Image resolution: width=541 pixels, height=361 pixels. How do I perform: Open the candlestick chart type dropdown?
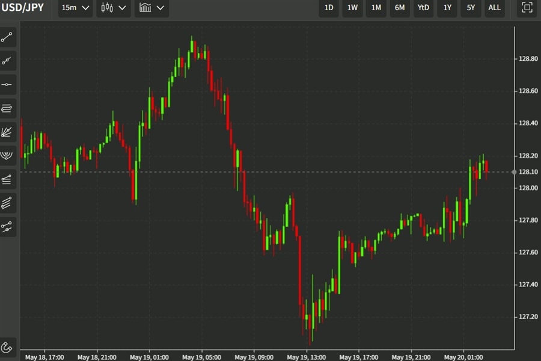pyautogui.click(x=114, y=8)
